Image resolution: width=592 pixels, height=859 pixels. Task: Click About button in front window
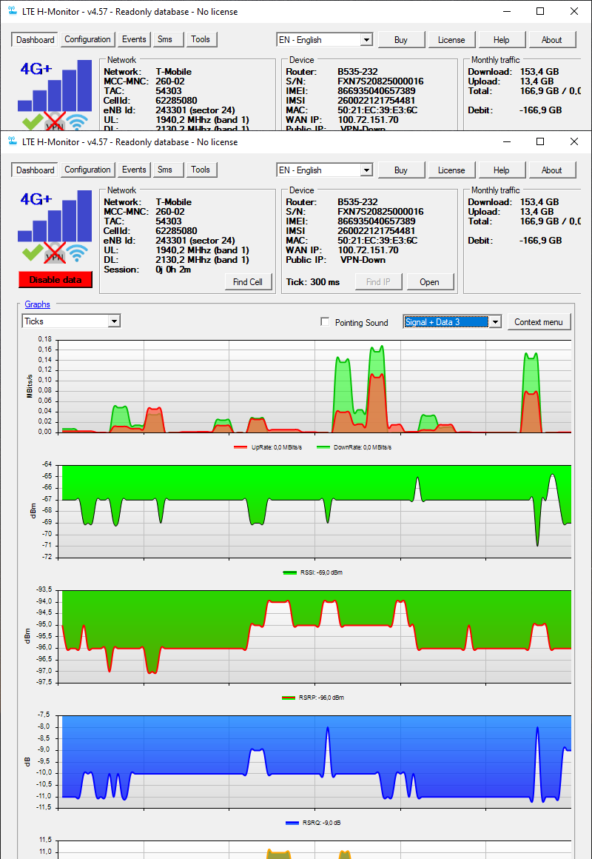tap(551, 170)
